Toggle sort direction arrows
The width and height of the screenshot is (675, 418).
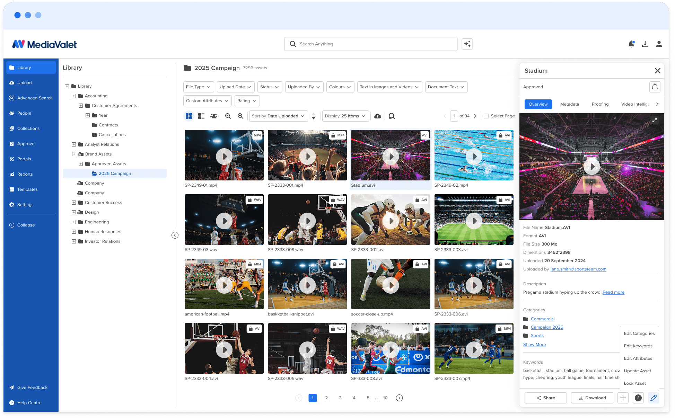point(314,116)
